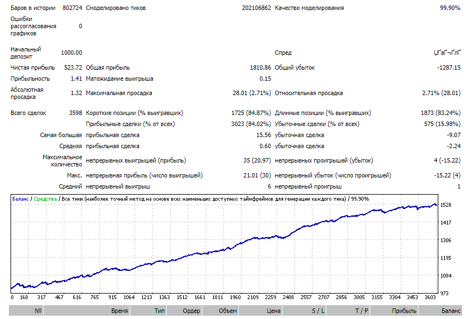Click the Время column header
Viewport: 466px width, 319px height.
[x=86, y=311]
